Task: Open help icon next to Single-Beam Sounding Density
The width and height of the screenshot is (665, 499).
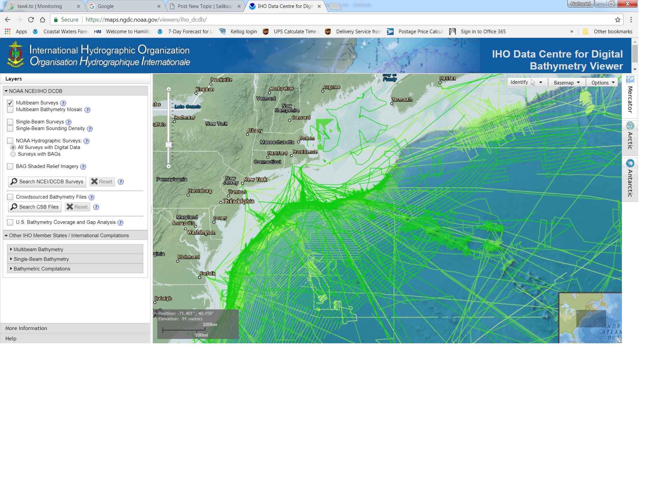Action: coord(90,129)
